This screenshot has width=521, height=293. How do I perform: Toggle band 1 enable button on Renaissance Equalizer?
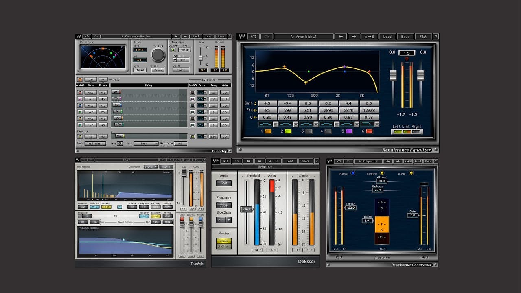click(267, 131)
